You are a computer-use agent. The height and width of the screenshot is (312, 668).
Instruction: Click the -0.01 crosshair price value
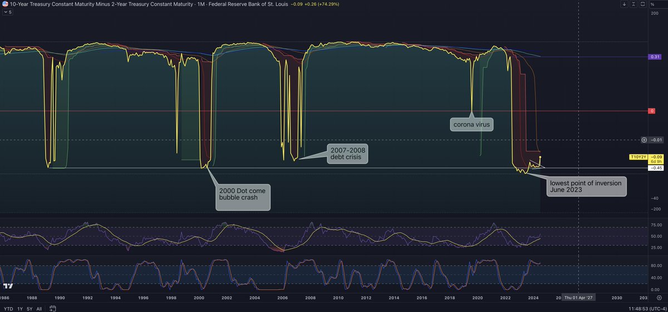pyautogui.click(x=656, y=140)
